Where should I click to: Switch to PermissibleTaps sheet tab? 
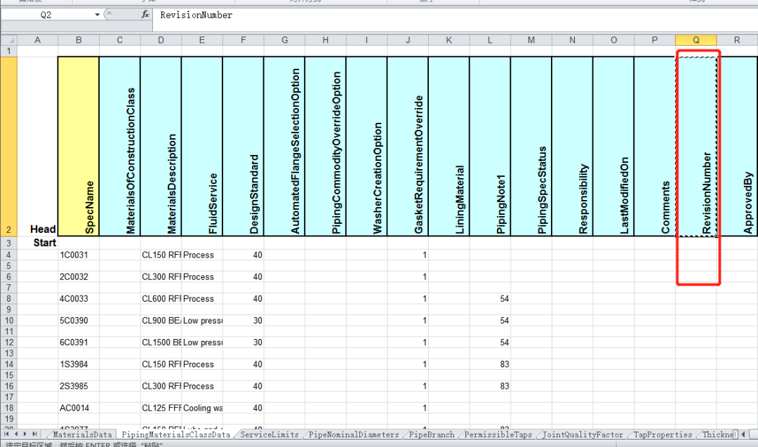click(x=498, y=434)
